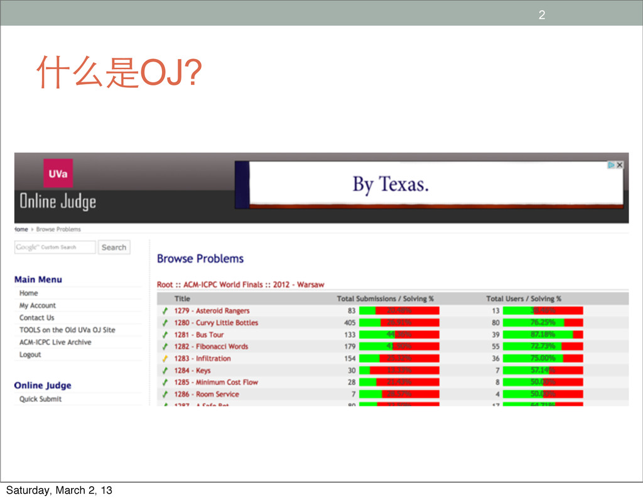The height and width of the screenshot is (500, 643).
Task: Click green check icon beside Curvy Little Bottles
Action: point(165,323)
